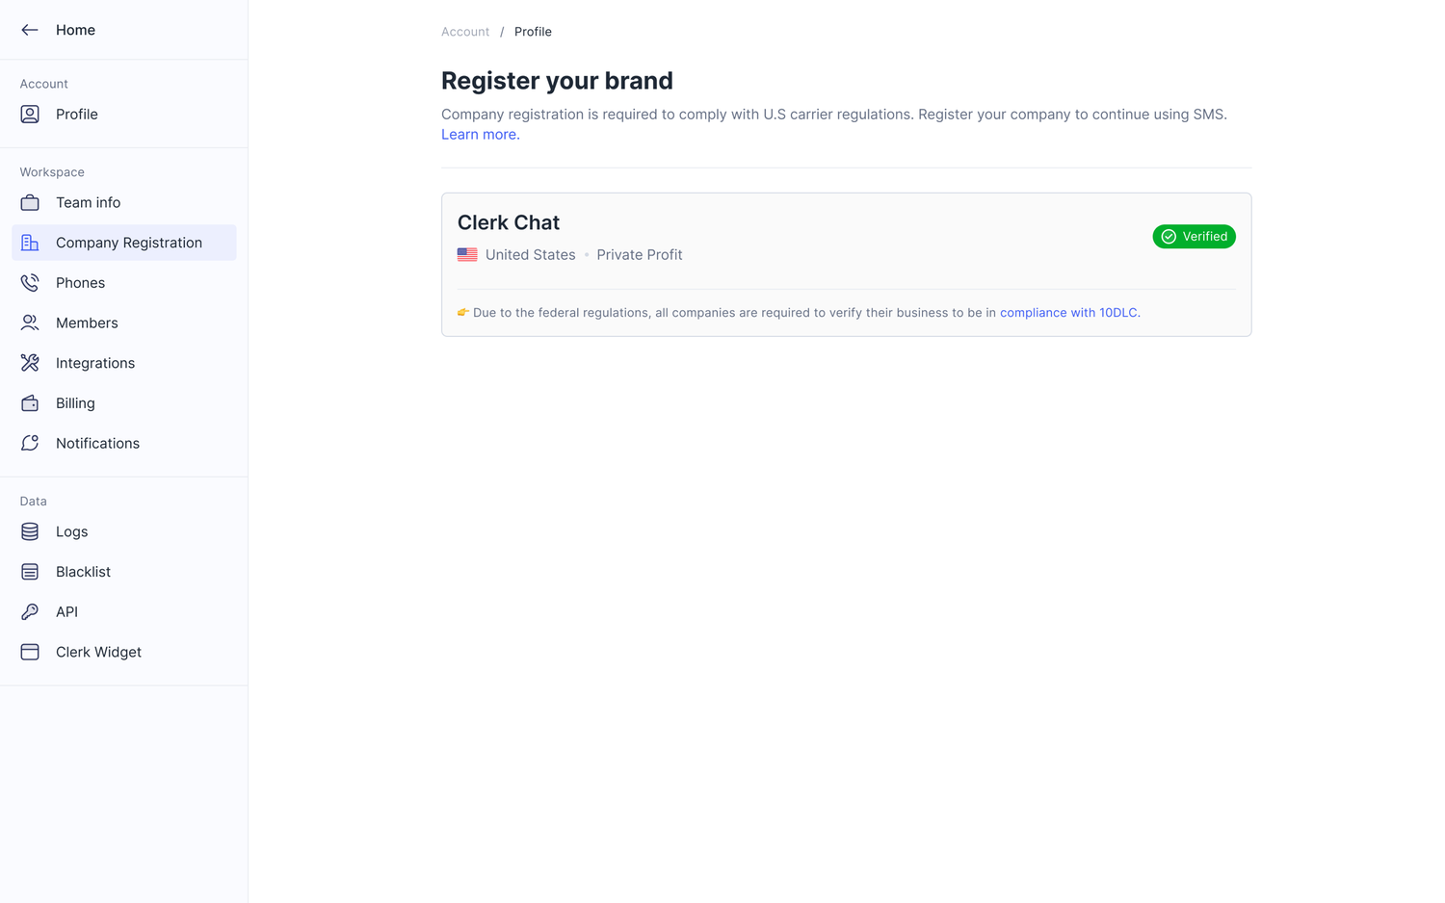This screenshot has height=903, width=1445.
Task: Select the Profile icon in Account section
Action: (30, 114)
